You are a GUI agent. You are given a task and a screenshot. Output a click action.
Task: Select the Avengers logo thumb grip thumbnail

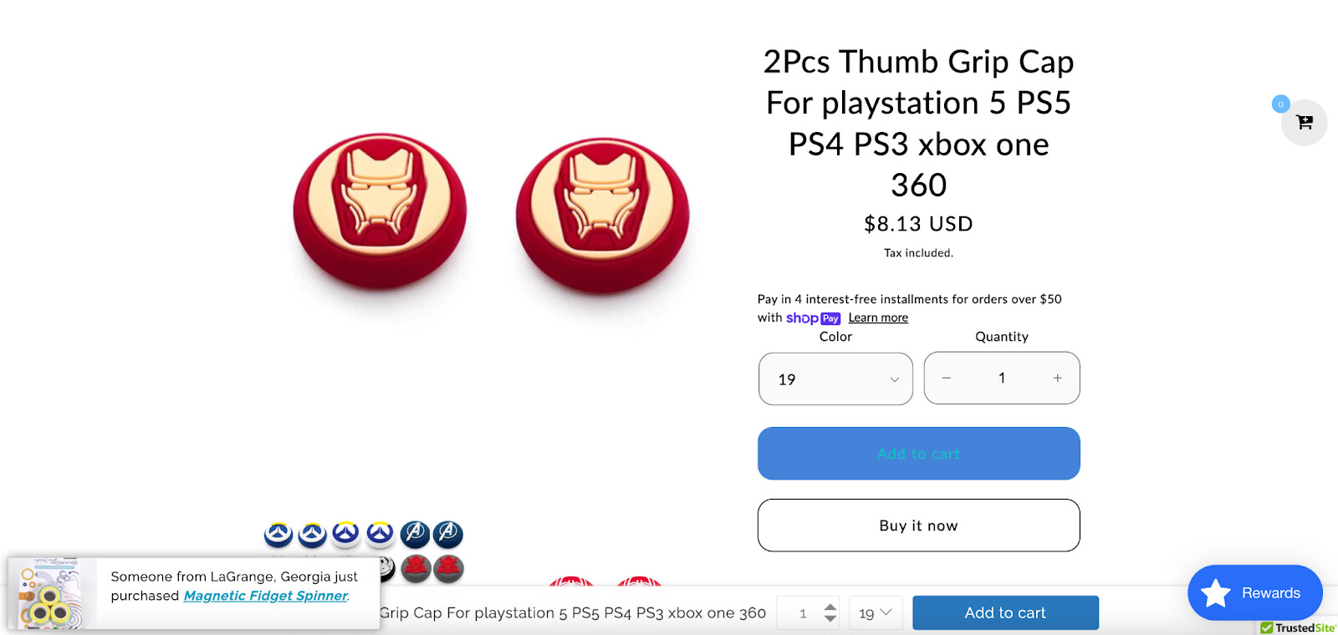coord(432,533)
